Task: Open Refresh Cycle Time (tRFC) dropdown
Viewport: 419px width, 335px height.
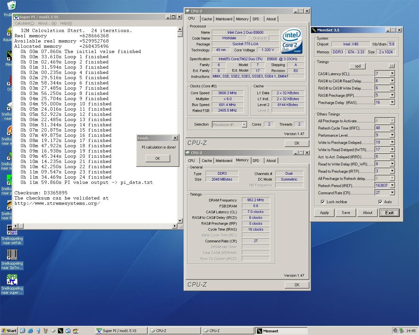Action: (x=392, y=128)
